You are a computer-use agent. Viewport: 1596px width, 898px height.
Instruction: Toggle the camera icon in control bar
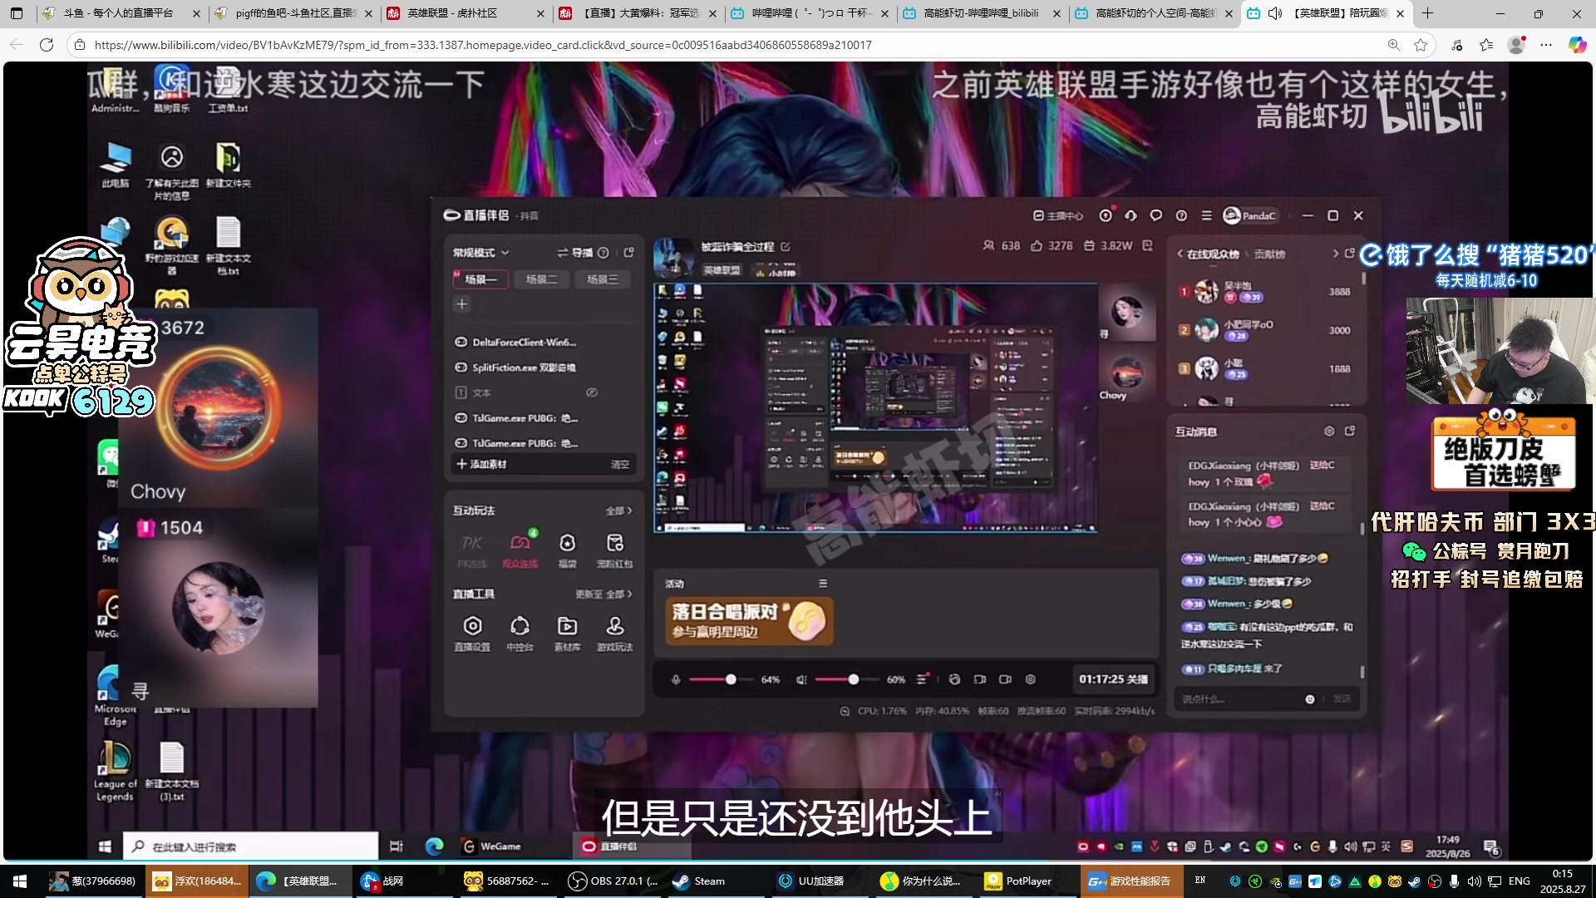pyautogui.click(x=980, y=679)
